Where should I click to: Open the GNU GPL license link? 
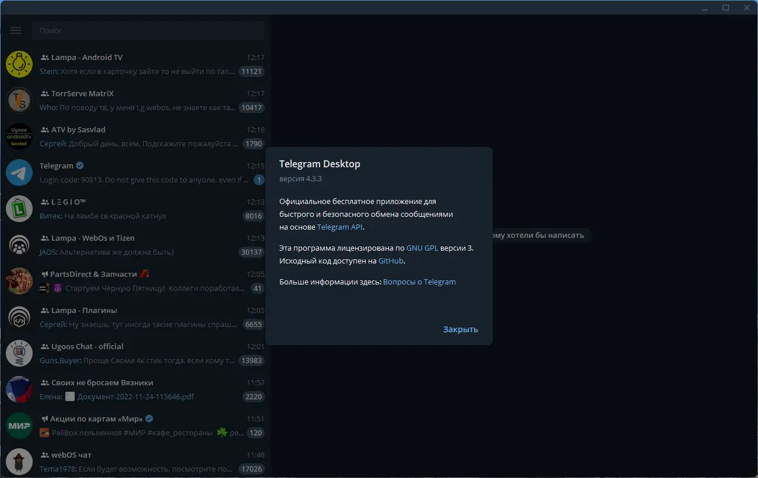(422, 248)
